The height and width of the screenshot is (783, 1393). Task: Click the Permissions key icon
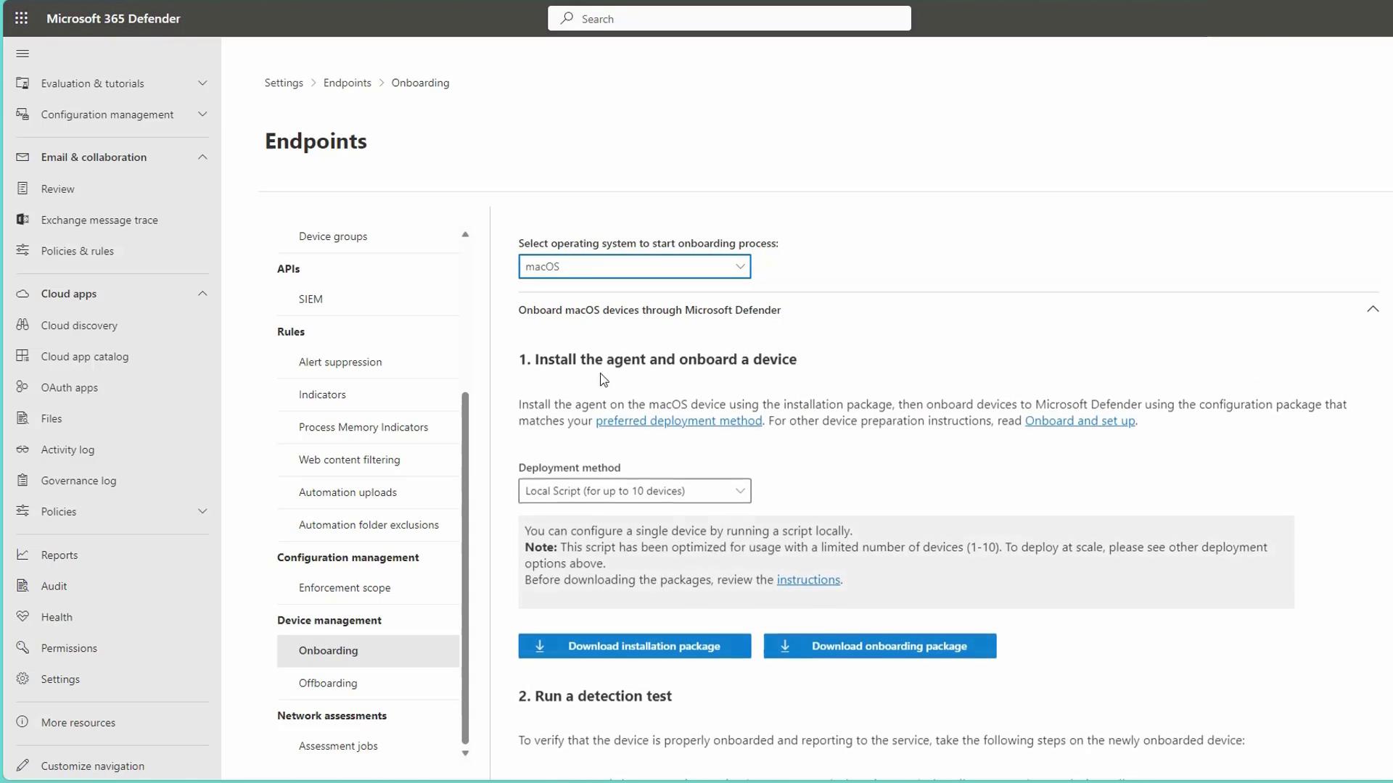click(22, 647)
